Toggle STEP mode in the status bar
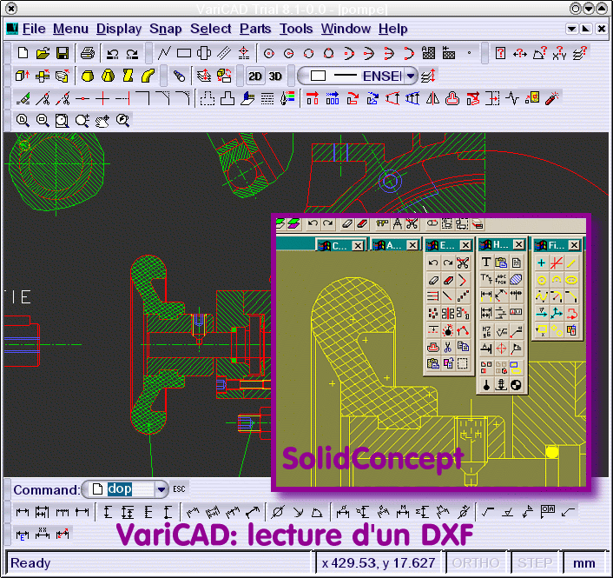Image resolution: width=613 pixels, height=578 pixels. click(535, 562)
